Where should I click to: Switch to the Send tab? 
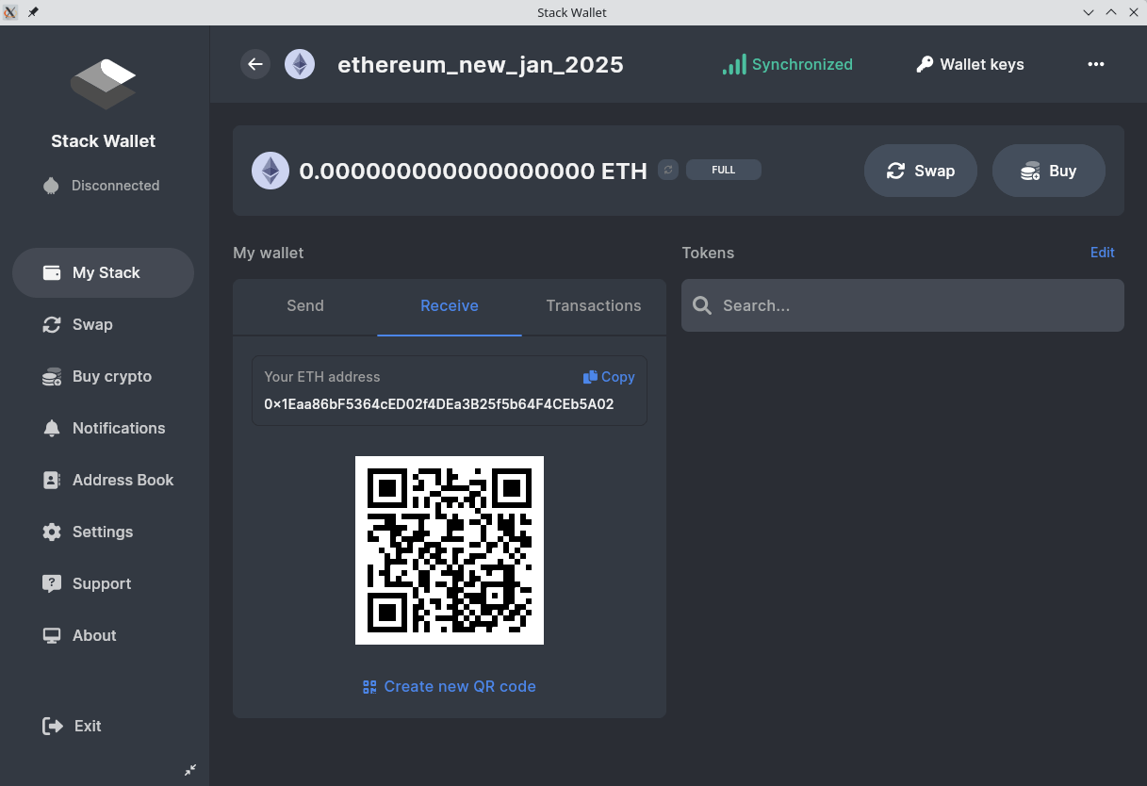(x=305, y=305)
